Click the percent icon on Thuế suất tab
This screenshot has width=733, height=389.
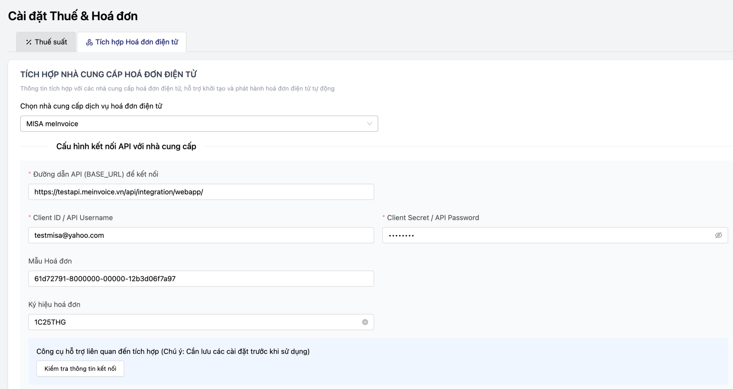point(29,42)
